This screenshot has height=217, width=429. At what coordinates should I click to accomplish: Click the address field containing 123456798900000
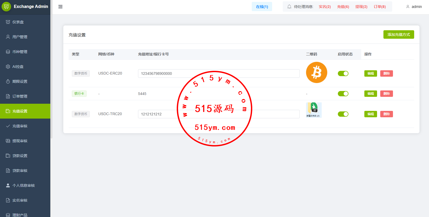[219, 73]
